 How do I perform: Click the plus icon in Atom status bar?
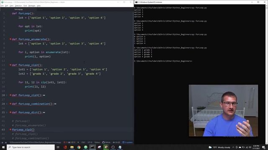coord(3,142)
